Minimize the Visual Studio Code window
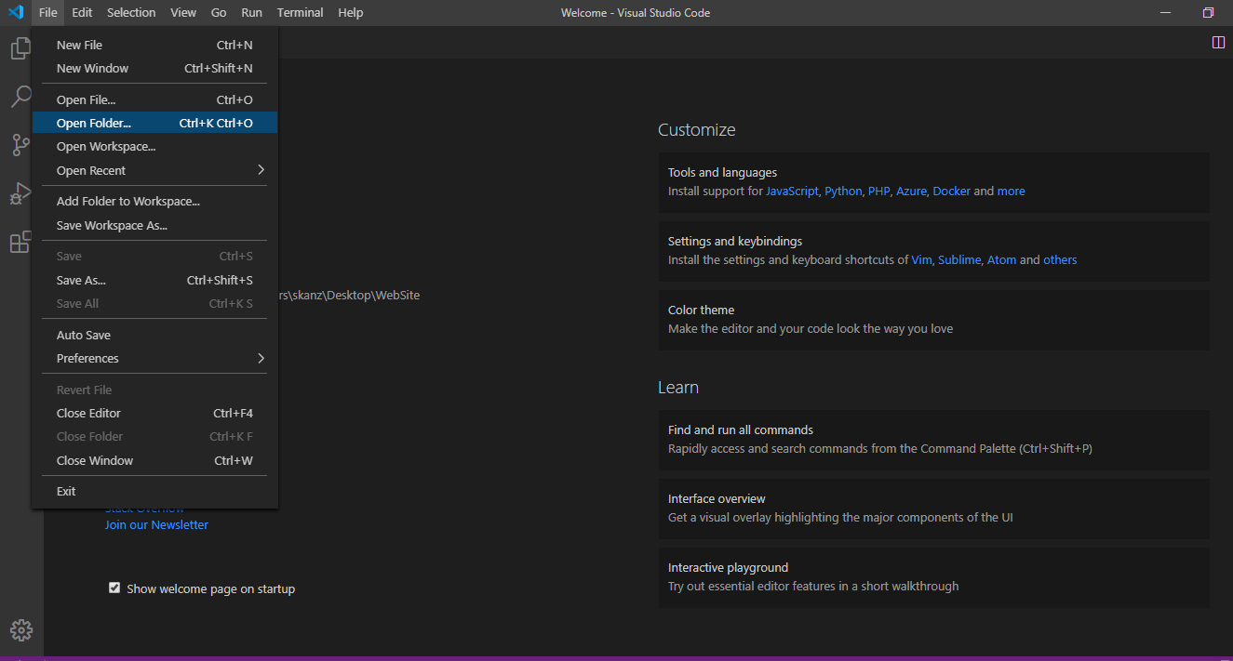 (x=1166, y=12)
